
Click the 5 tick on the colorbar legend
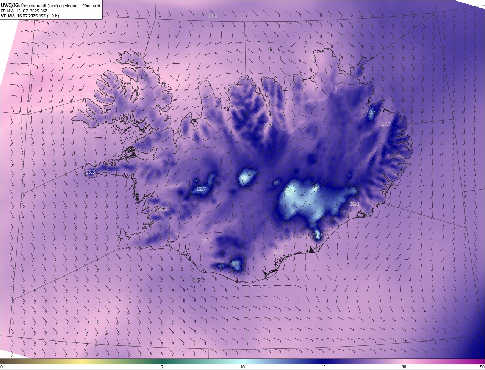point(162,367)
